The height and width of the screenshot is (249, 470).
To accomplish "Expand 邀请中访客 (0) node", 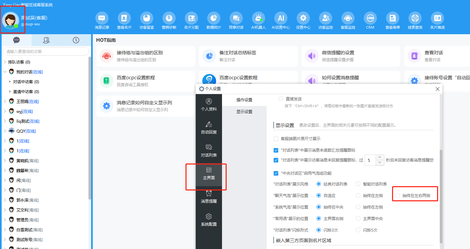I will [x=10, y=91].
